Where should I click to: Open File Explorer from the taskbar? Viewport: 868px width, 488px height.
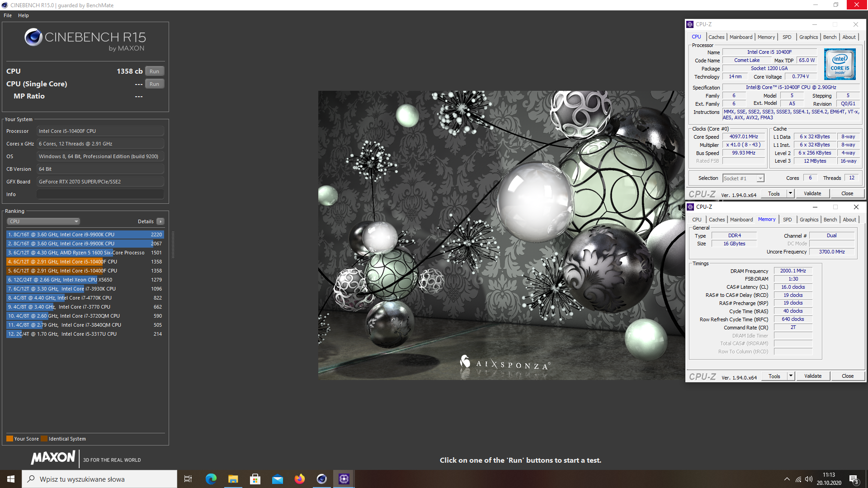click(x=233, y=479)
